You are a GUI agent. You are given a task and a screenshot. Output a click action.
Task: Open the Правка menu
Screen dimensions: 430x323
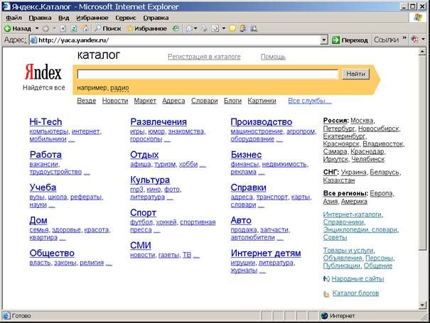[40, 18]
